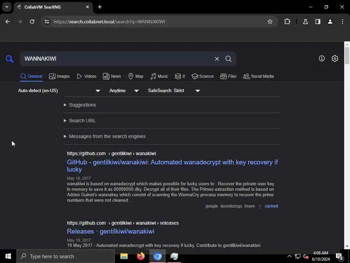This screenshot has width=350, height=263.
Task: Switch to the It search category
Action: coord(180,76)
